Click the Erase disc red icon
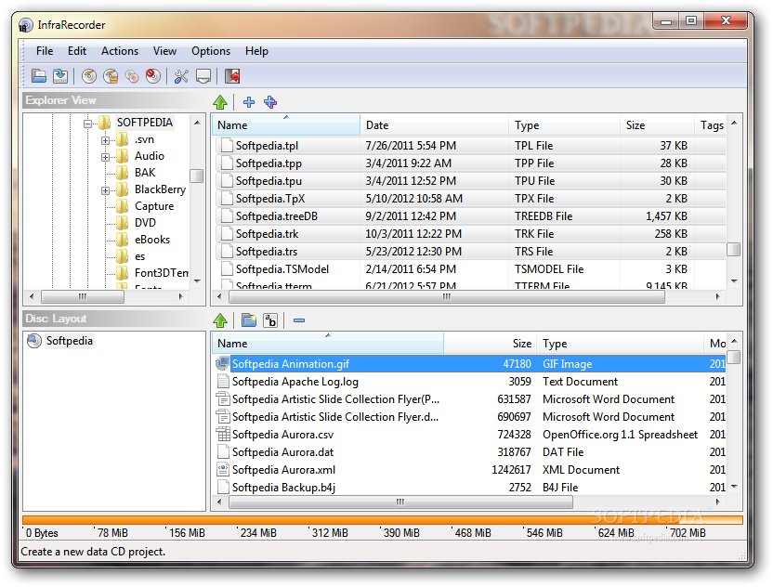Viewport: 773px width, 587px height. 153,76
